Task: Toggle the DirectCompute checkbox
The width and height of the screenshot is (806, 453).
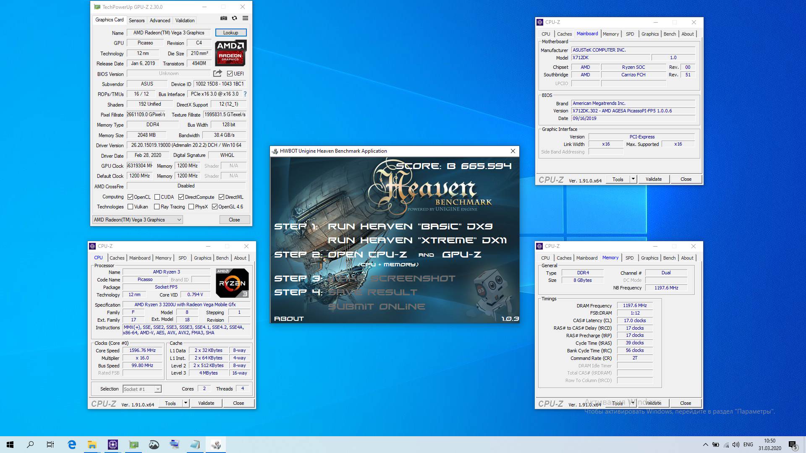Action: pyautogui.click(x=181, y=197)
